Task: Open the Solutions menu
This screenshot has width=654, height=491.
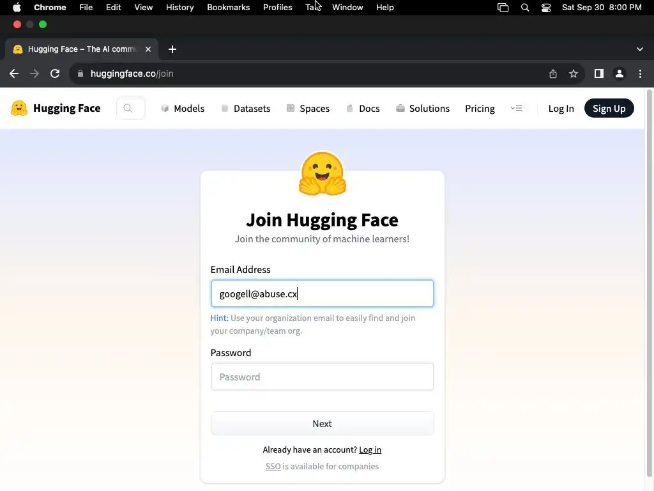Action: pos(423,109)
